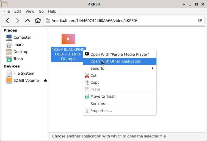207x141 pixels.
Task: Choose Open With "Parole Media Player"
Action: click(x=120, y=54)
